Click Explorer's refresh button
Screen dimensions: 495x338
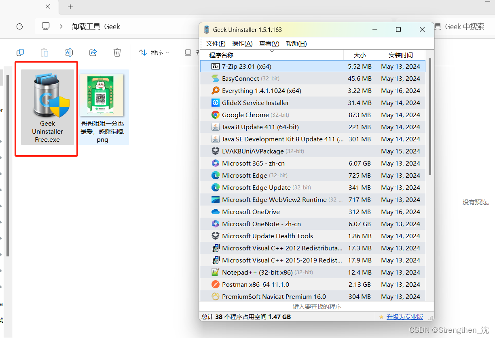coord(19,27)
